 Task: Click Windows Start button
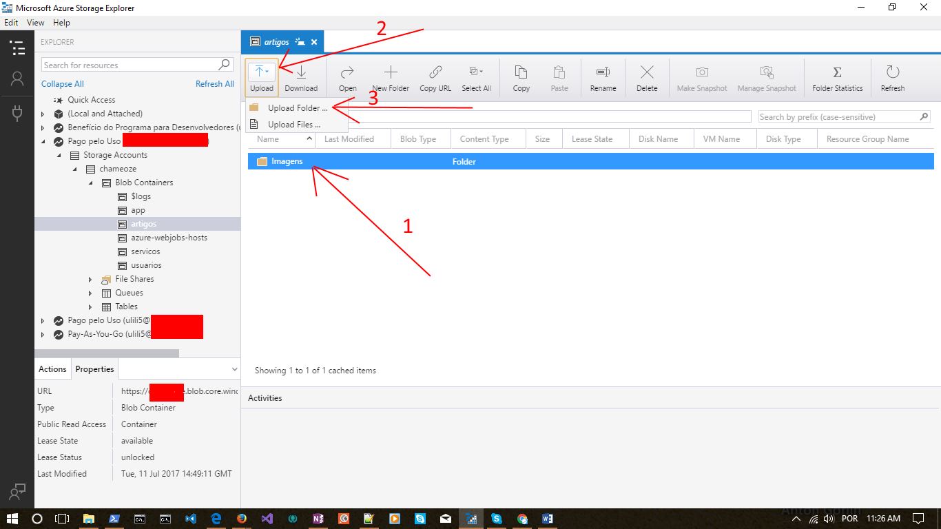12,518
